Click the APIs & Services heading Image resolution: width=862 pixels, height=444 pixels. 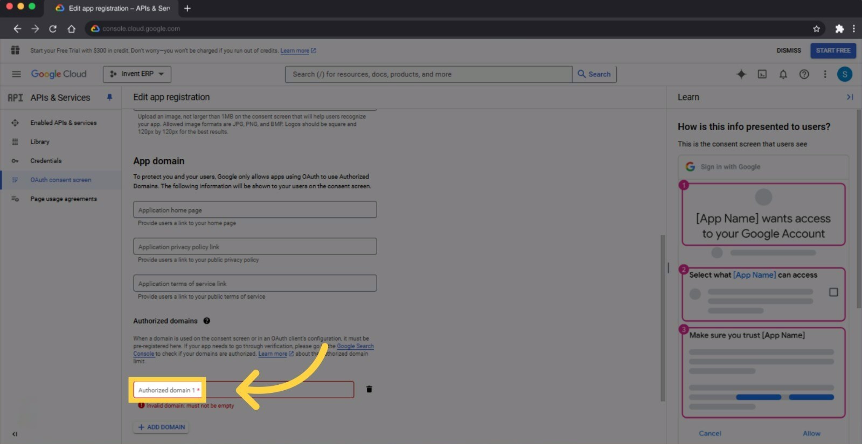click(x=60, y=97)
